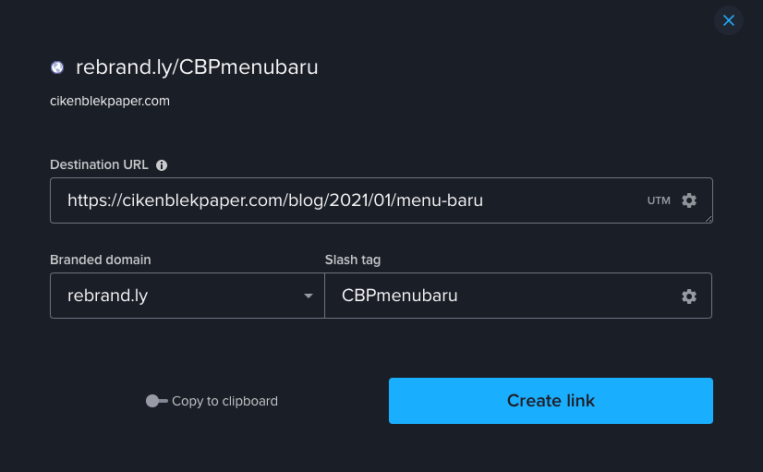
Task: Click the Branded domain label
Action: pyautogui.click(x=101, y=260)
